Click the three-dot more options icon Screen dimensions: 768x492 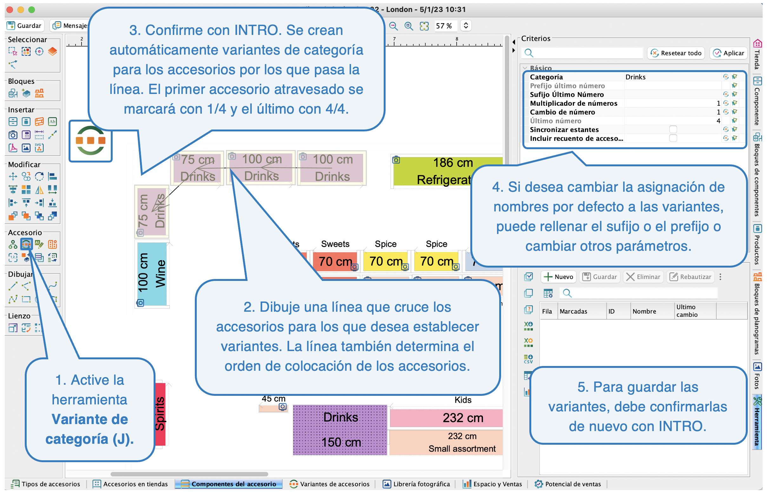pos(720,277)
